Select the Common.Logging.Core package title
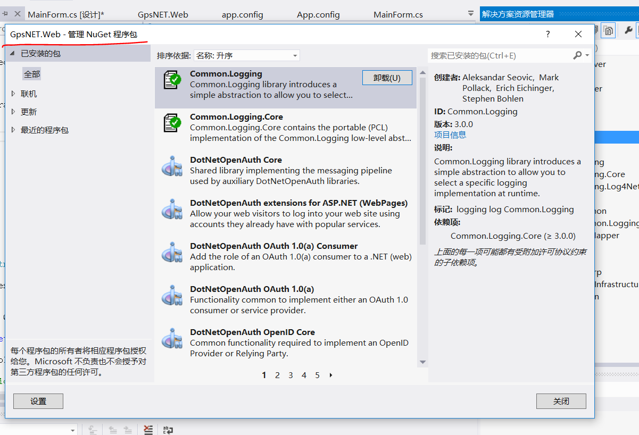Screen dimensions: 639x435 click(236, 116)
